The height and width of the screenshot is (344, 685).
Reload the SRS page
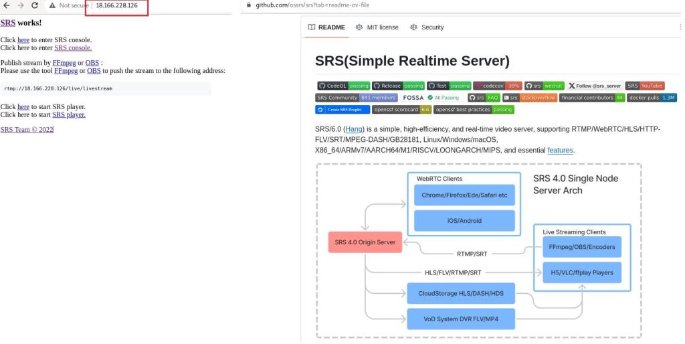pos(35,5)
